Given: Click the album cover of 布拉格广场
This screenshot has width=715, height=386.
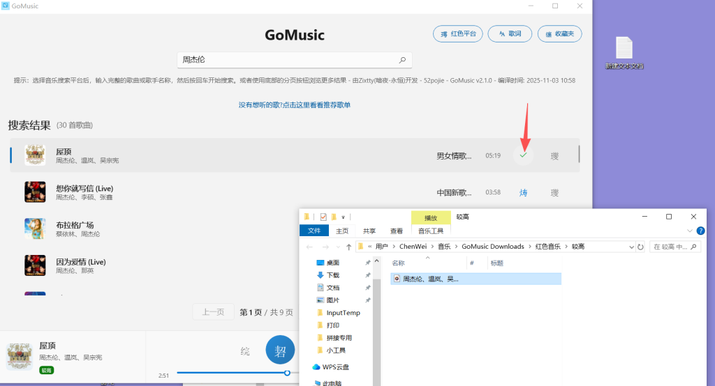Looking at the screenshot, I should [x=35, y=229].
